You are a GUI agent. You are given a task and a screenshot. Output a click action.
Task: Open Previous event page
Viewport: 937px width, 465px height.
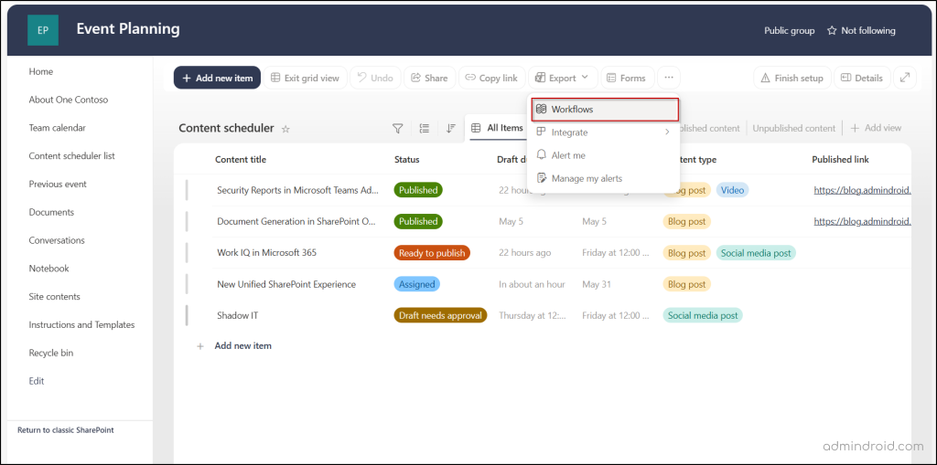pyautogui.click(x=58, y=184)
